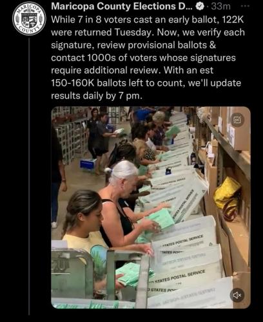Open tweet permalink via 33m timestamp
The height and width of the screenshot is (322, 263).
pos(220,6)
